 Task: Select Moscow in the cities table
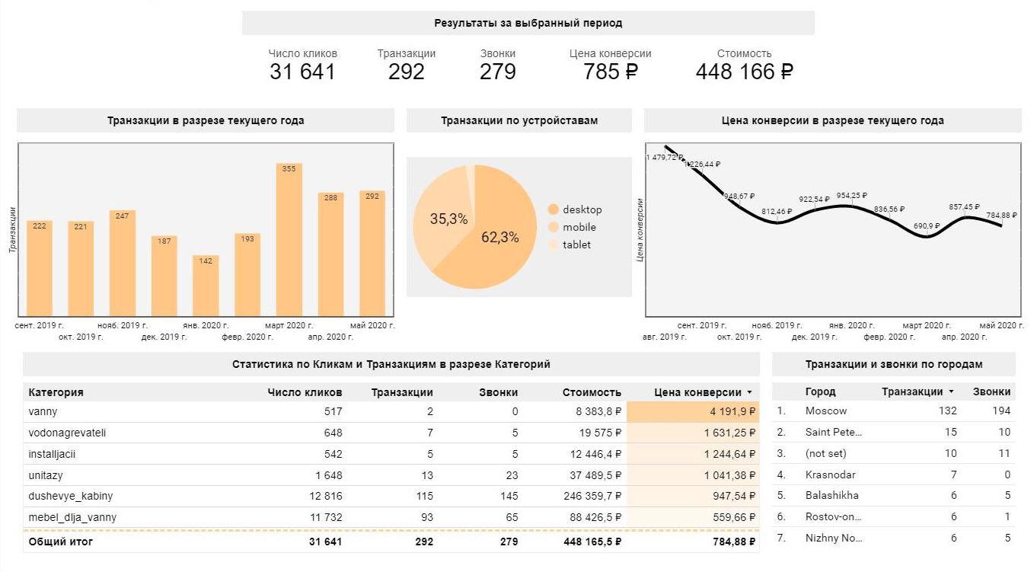click(894, 411)
